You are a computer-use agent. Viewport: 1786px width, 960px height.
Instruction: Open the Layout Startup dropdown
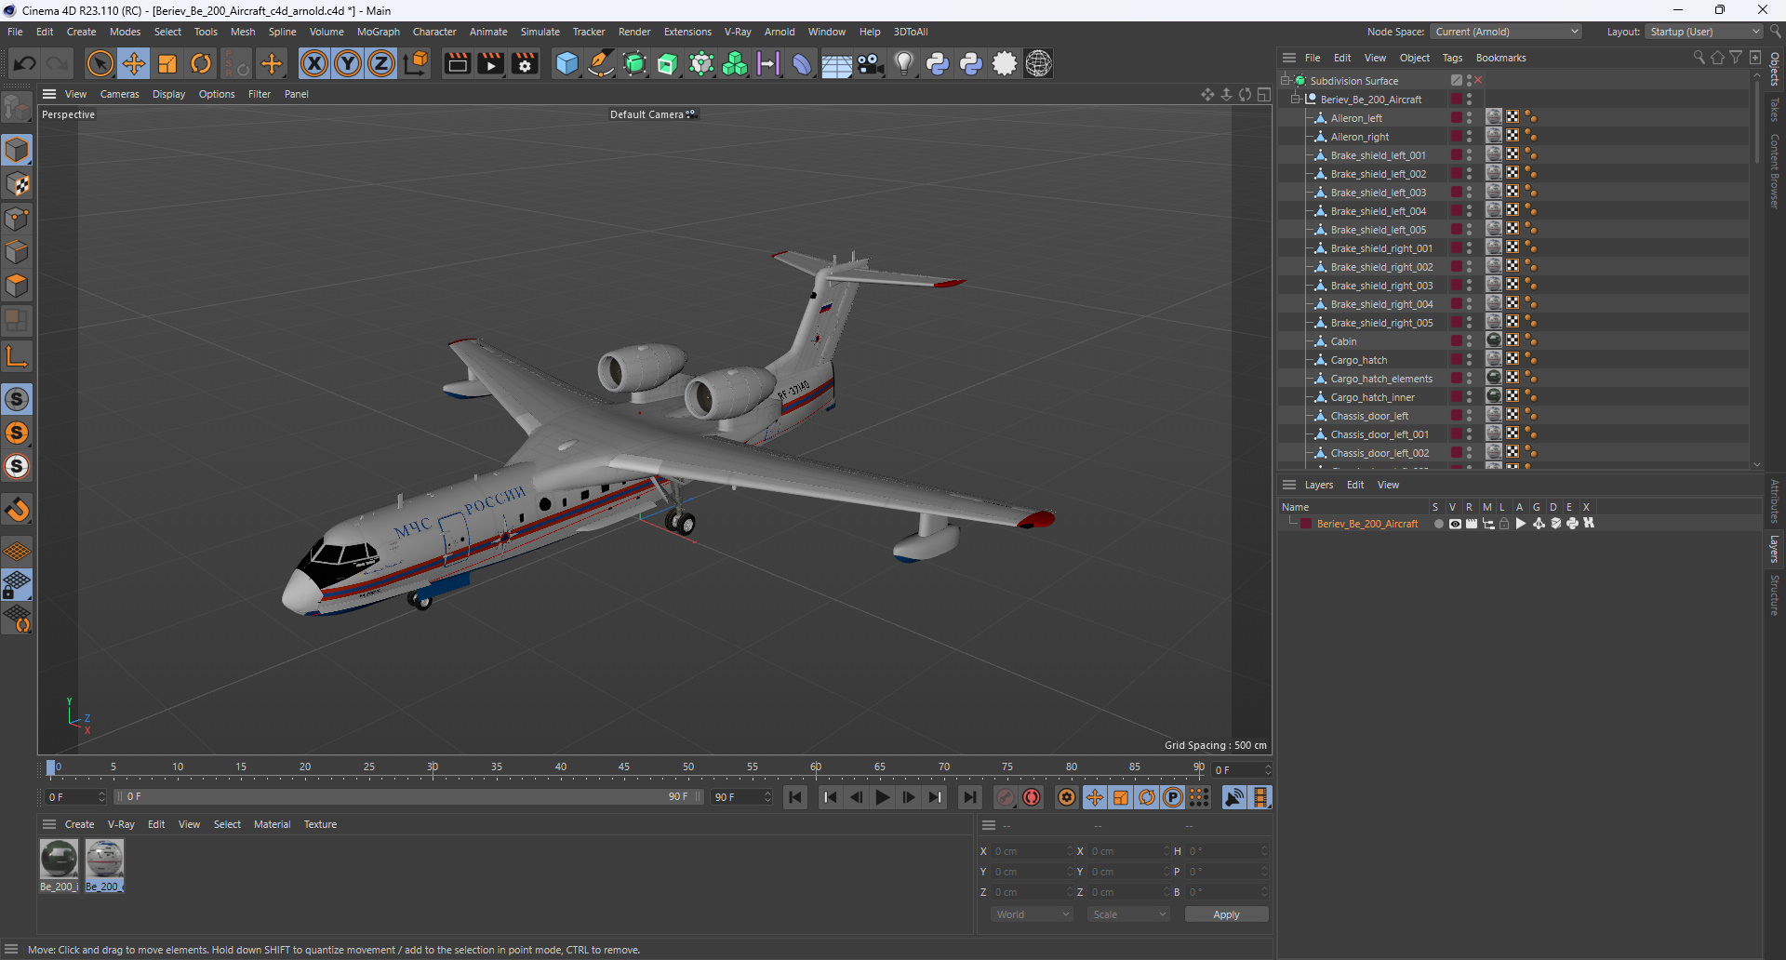click(x=1703, y=32)
